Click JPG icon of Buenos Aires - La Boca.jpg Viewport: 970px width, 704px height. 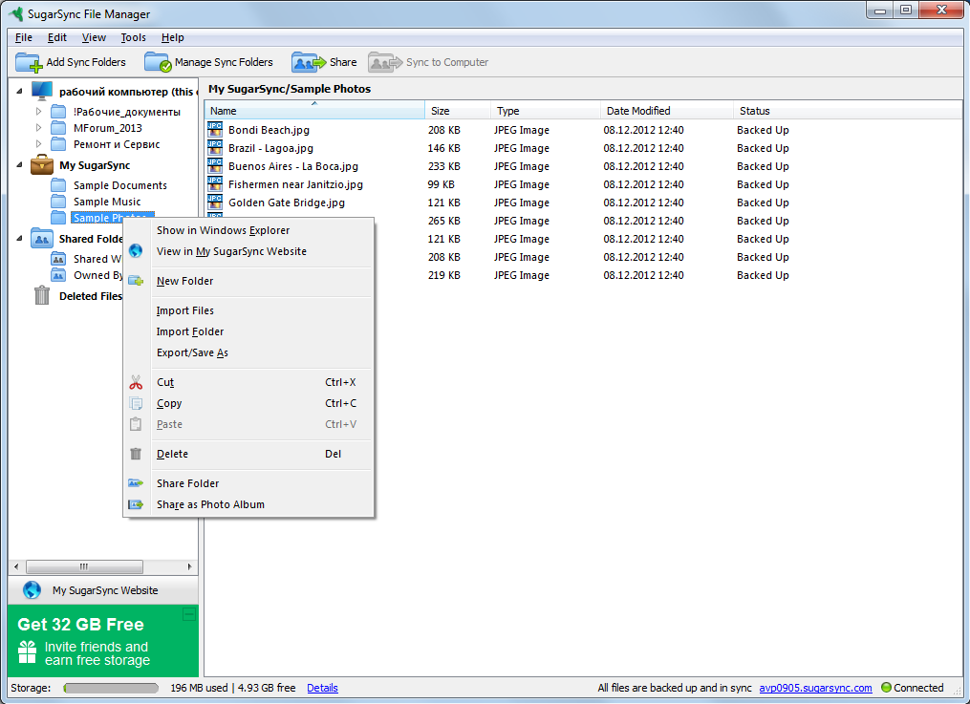pyautogui.click(x=215, y=165)
